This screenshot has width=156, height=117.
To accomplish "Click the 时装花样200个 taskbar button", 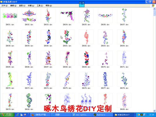I will (x=124, y=115).
